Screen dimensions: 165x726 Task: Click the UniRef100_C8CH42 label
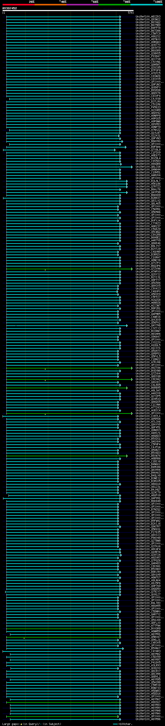(x=148, y=379)
